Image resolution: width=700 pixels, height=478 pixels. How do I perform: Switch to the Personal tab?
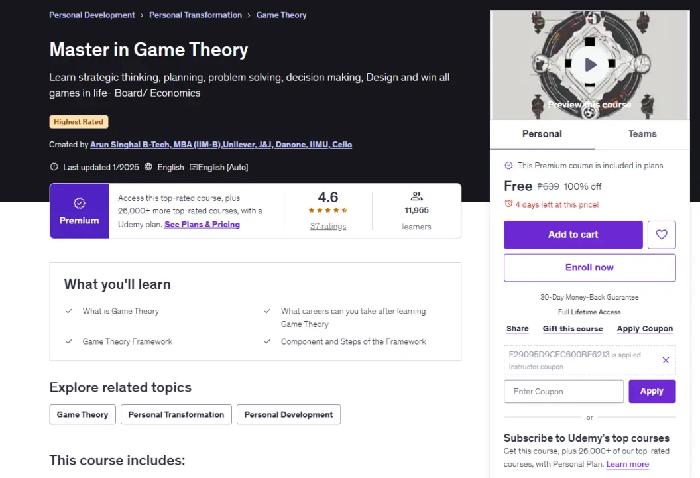pos(542,134)
